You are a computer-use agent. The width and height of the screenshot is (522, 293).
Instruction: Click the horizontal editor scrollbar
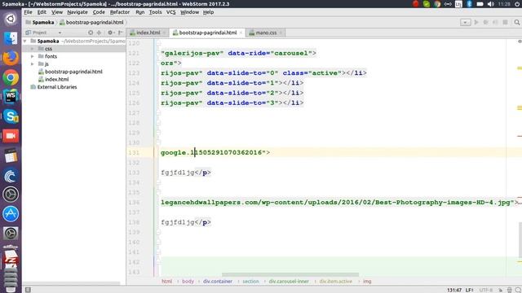(290, 275)
